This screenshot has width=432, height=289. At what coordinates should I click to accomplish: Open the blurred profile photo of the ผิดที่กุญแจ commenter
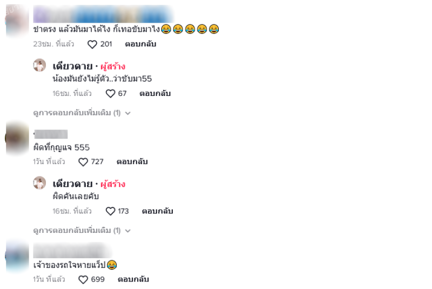click(17, 138)
